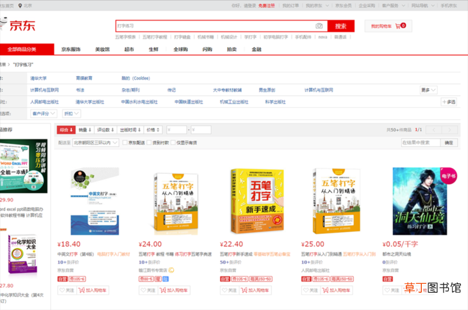This screenshot has width=468, height=310.
Task: Add ¥22.40 book to cart
Action: 255,290
